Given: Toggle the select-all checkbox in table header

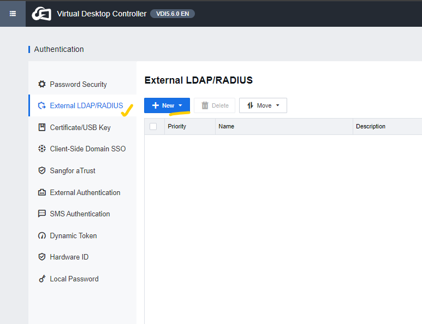Looking at the screenshot, I should (153, 126).
